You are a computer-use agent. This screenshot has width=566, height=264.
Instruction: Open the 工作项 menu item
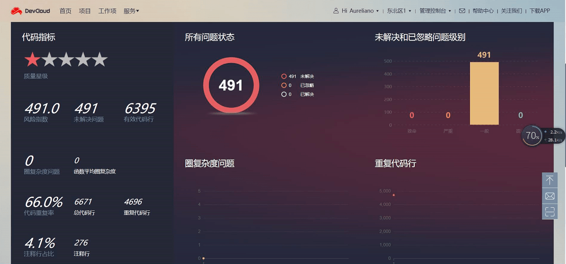point(107,11)
